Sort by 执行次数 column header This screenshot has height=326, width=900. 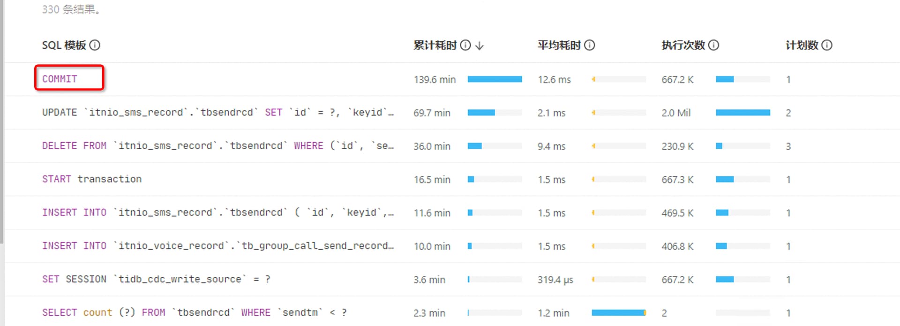coord(683,45)
